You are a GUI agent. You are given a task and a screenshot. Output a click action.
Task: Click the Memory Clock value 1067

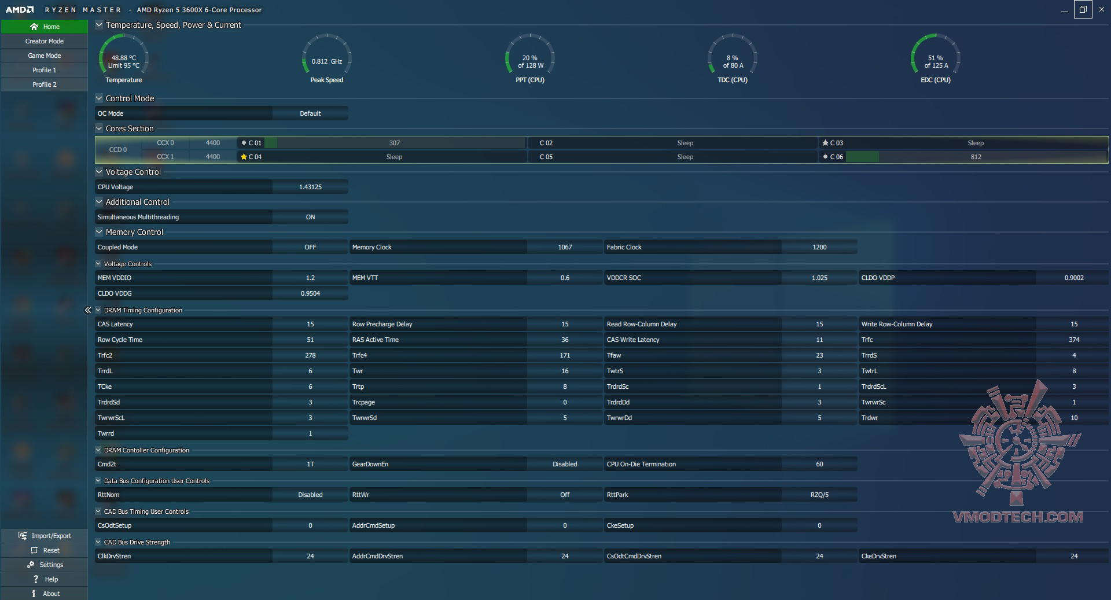(x=565, y=247)
